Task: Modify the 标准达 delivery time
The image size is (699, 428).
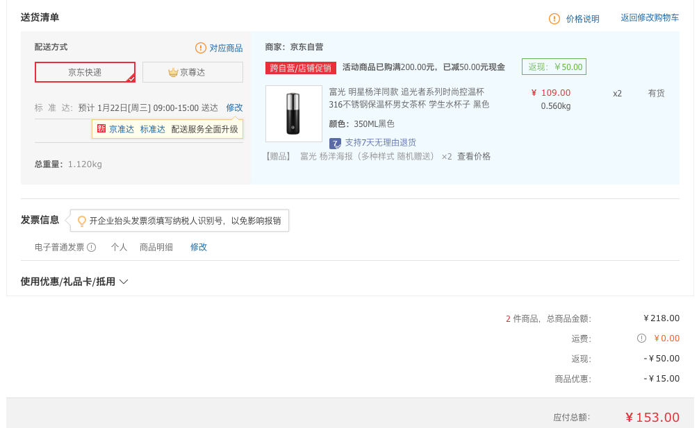Action: pos(234,108)
